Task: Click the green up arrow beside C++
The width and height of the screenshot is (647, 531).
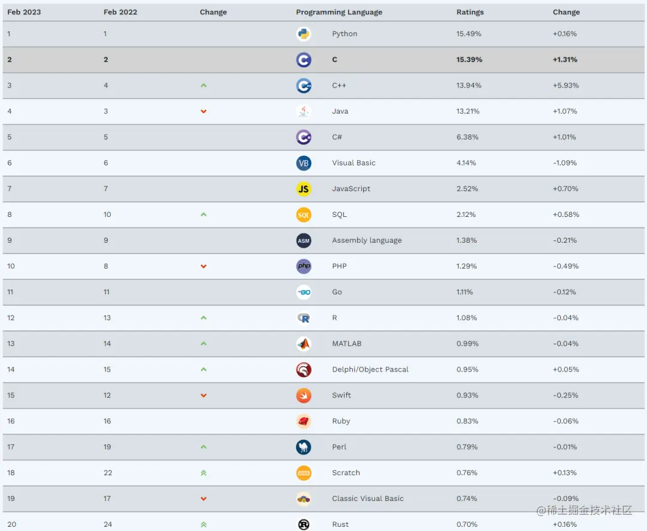Action: pos(204,86)
